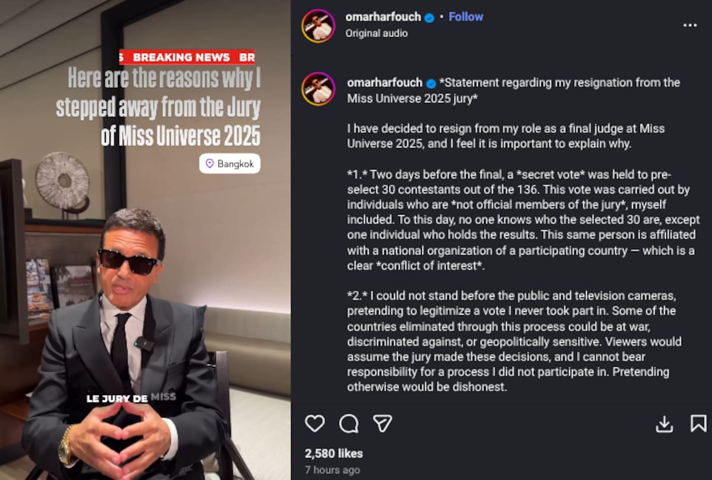Save post with bookmark icon
The image size is (712, 480).
pyautogui.click(x=698, y=423)
